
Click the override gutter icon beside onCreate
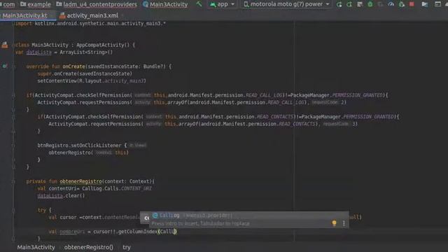(5, 66)
